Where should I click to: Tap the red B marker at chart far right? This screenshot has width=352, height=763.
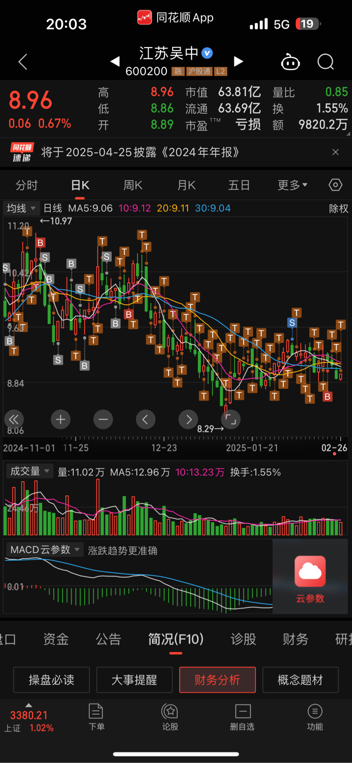[327, 397]
